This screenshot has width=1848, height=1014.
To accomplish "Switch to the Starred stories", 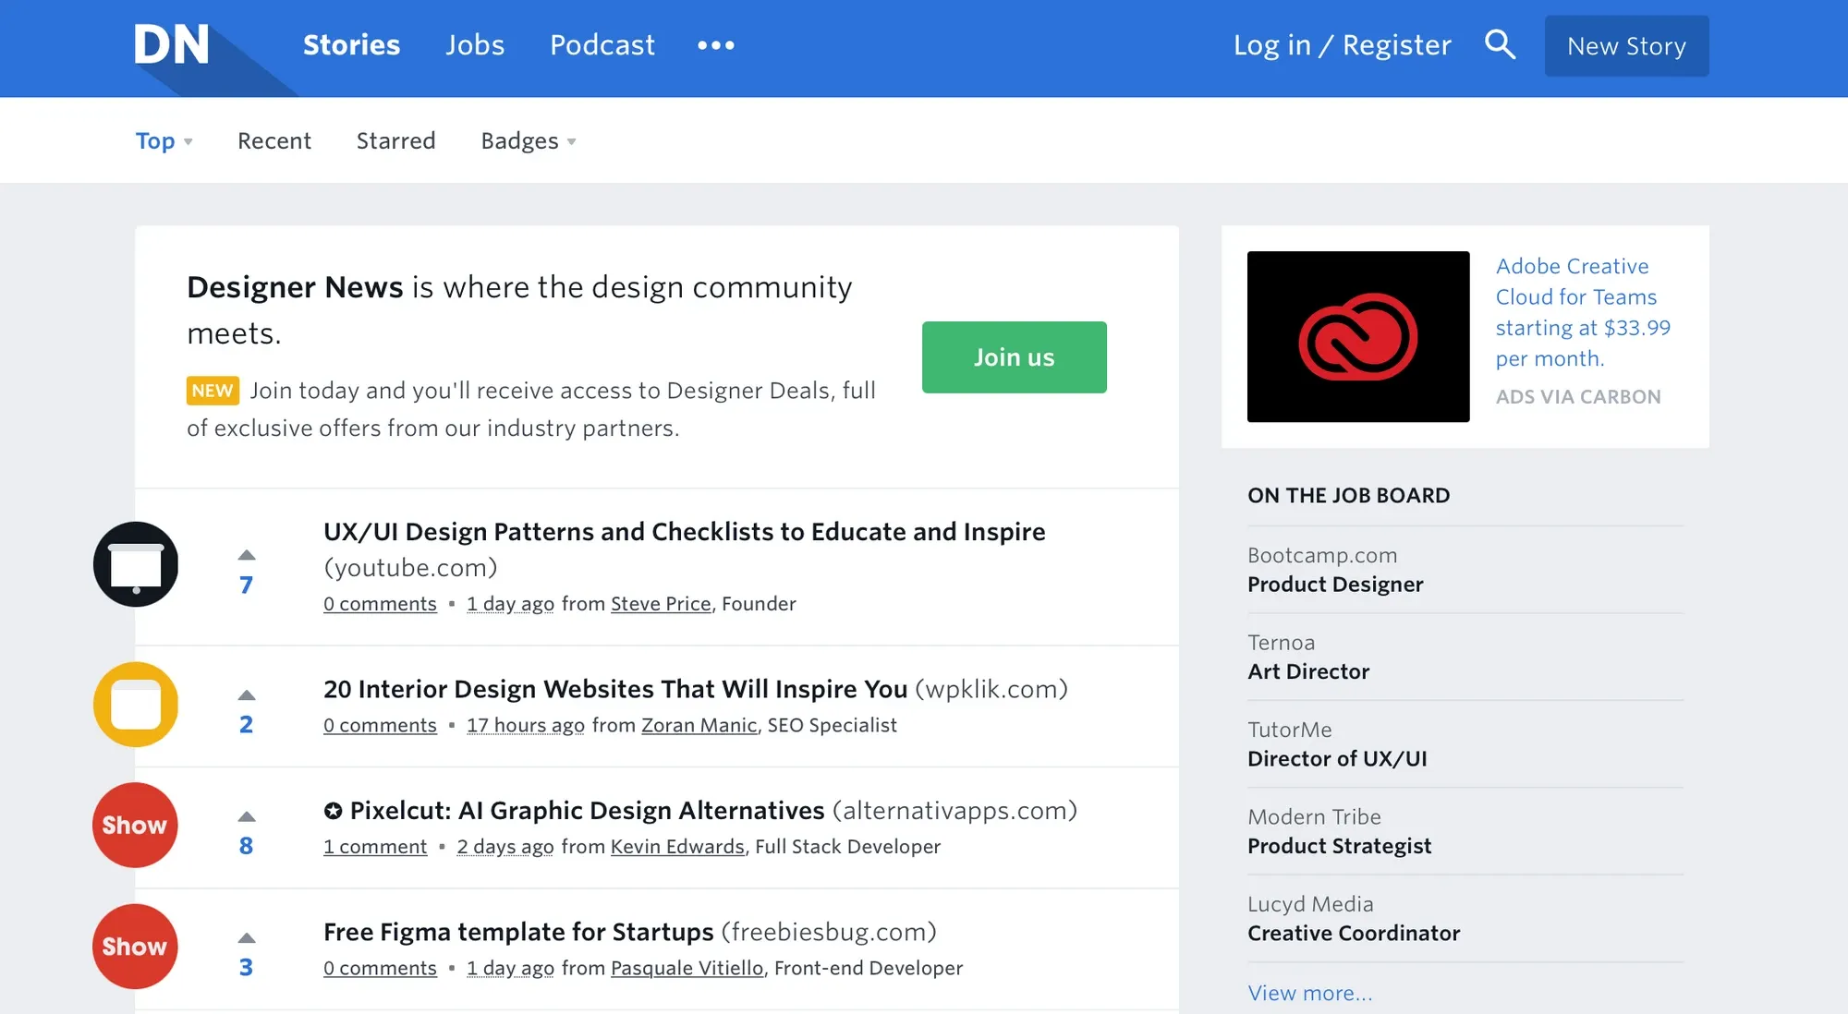I will click(395, 140).
